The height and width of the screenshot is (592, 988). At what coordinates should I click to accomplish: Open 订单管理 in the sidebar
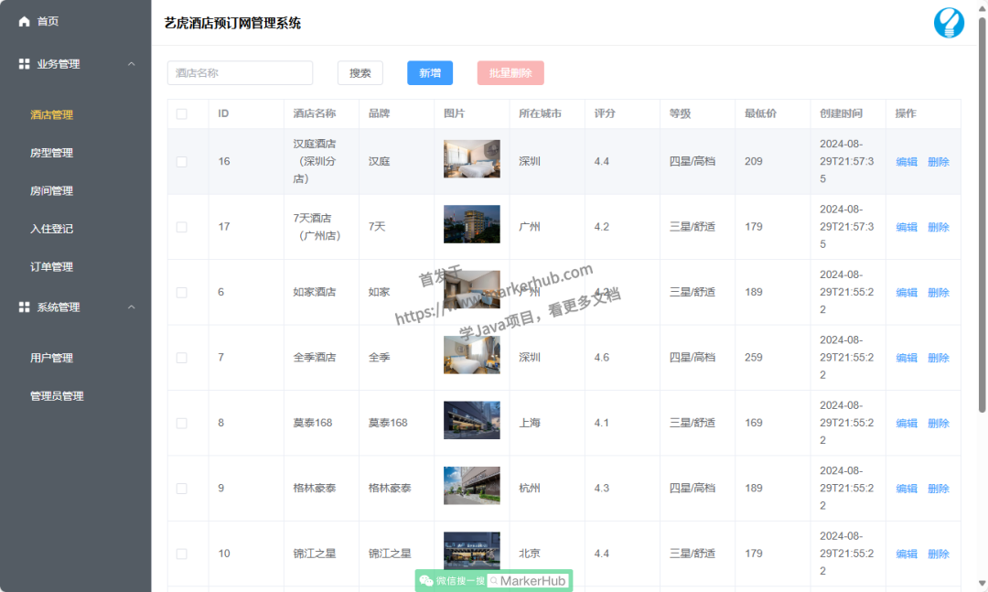[51, 266]
